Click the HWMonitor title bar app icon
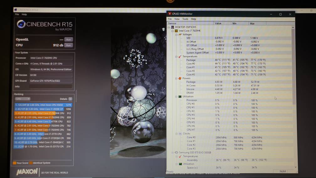The width and height of the screenshot is (316, 178). pos(170,14)
